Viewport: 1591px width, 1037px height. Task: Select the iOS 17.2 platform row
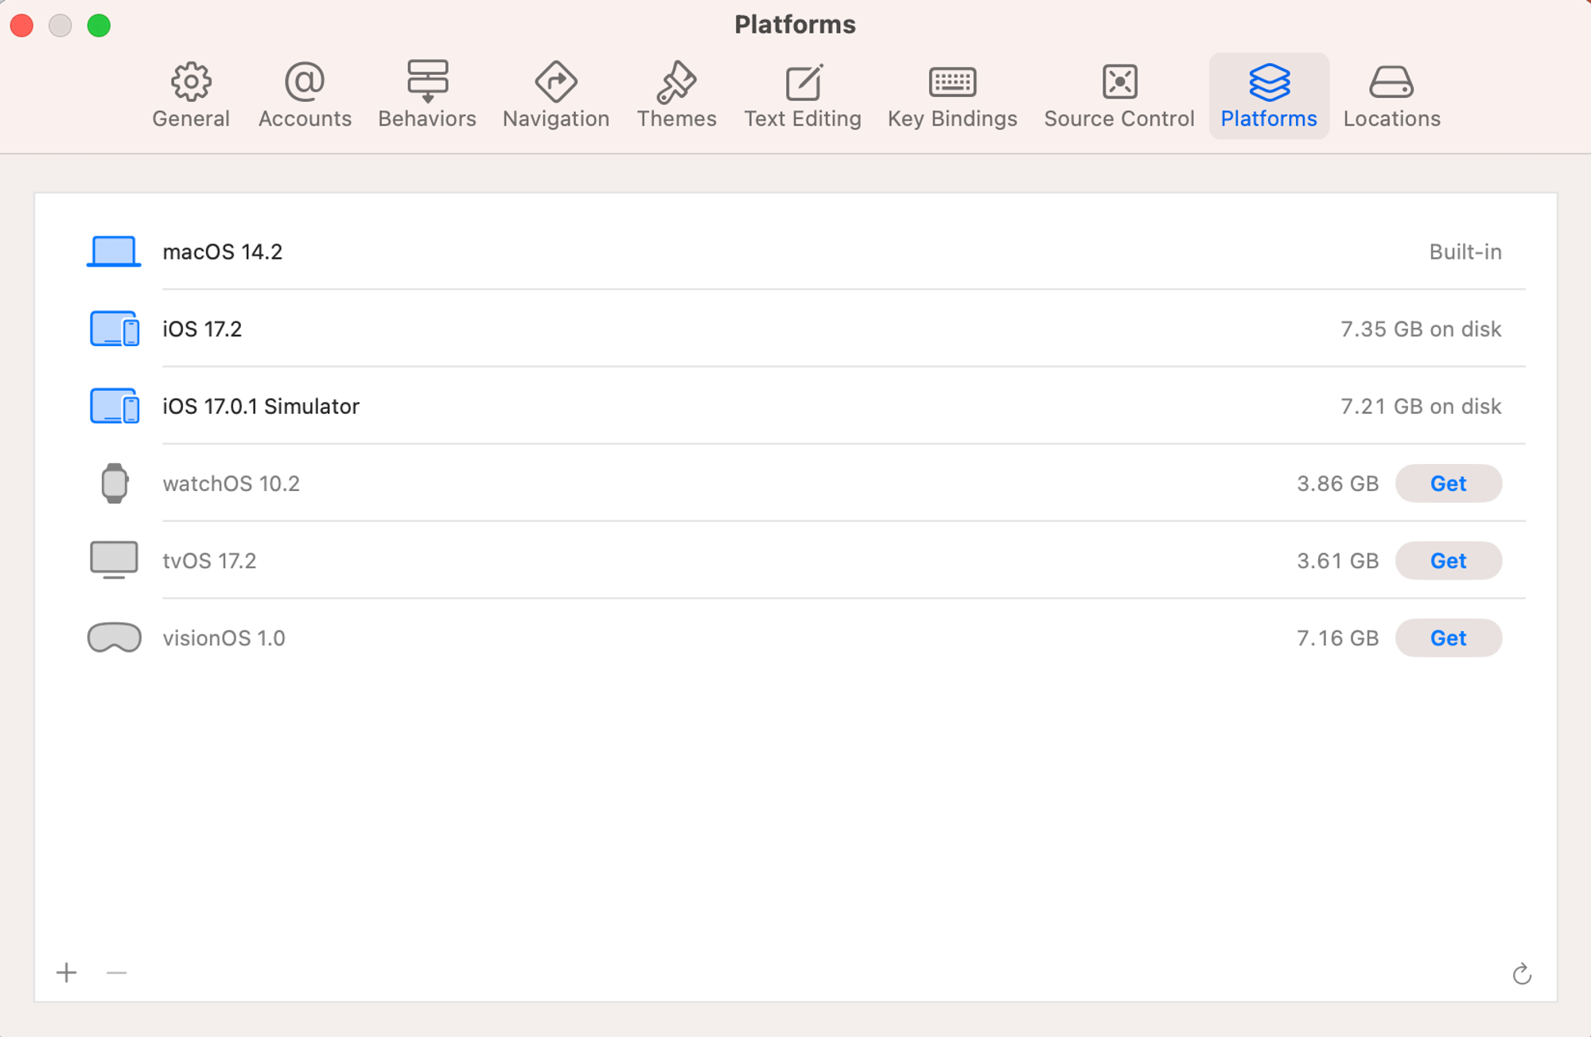tap(202, 329)
